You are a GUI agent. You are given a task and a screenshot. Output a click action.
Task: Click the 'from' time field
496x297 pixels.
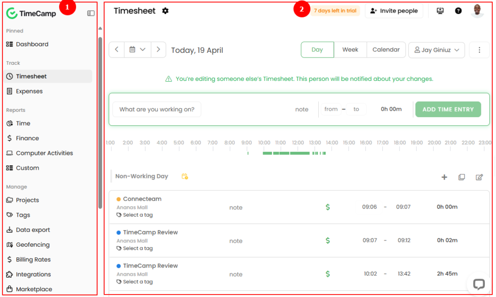pyautogui.click(x=331, y=109)
